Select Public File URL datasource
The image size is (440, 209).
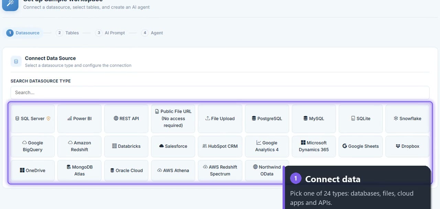tap(173, 119)
